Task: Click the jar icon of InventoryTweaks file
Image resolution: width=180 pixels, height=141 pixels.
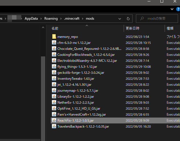Action: point(54,78)
